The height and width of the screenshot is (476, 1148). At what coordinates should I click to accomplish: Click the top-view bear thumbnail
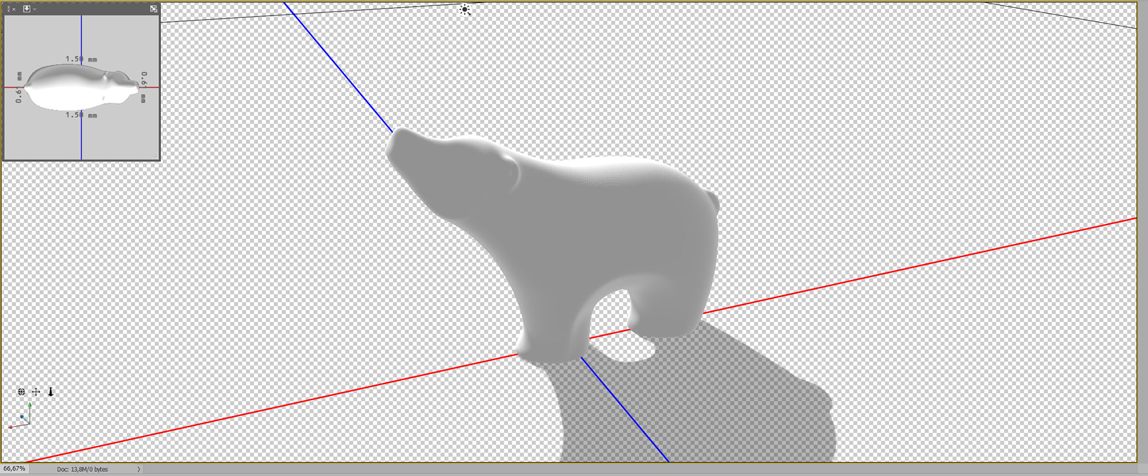tap(82, 87)
